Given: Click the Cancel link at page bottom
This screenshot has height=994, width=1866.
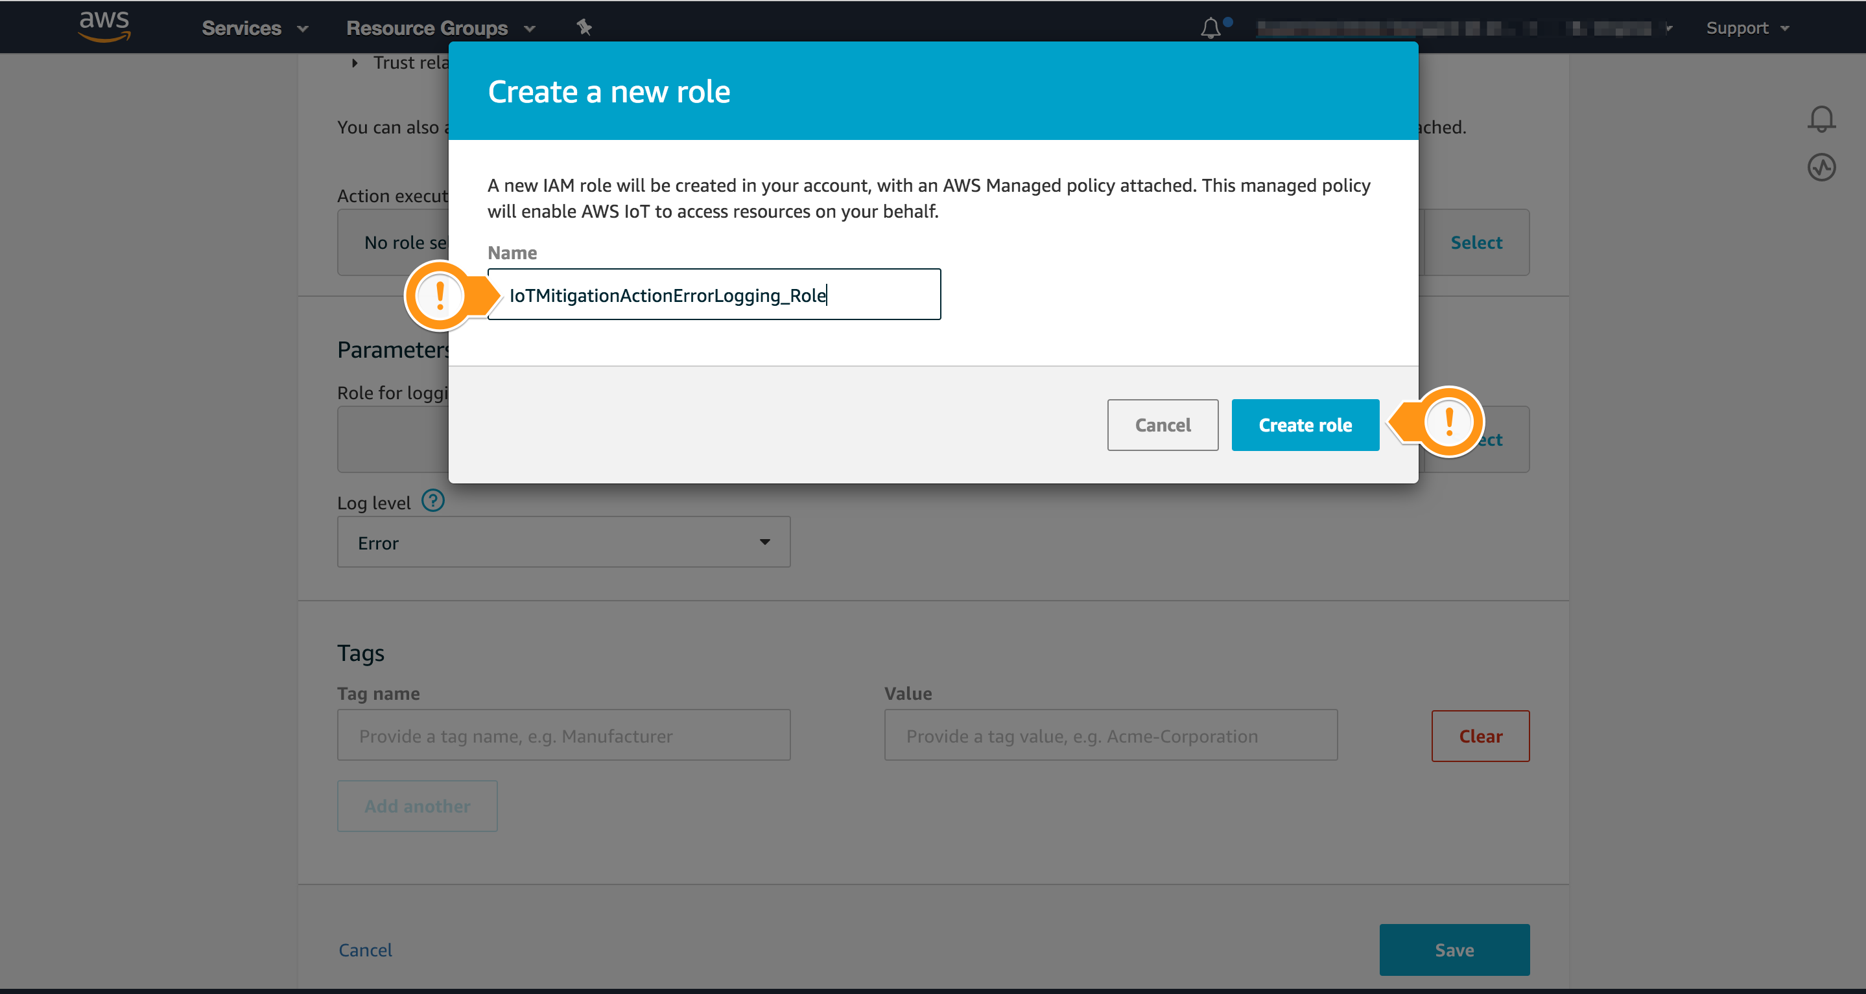Looking at the screenshot, I should (x=365, y=950).
